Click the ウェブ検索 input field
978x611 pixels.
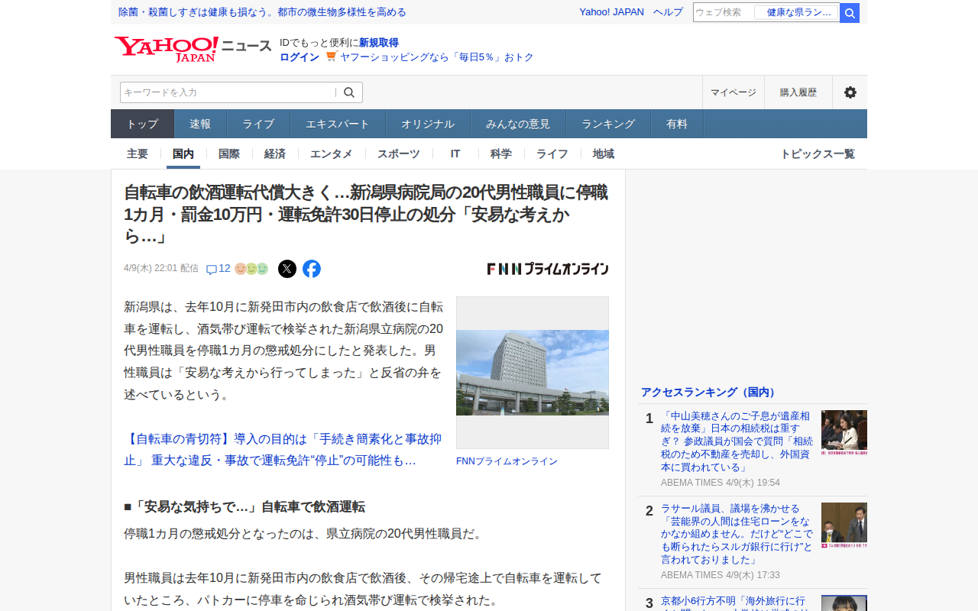[x=723, y=12]
